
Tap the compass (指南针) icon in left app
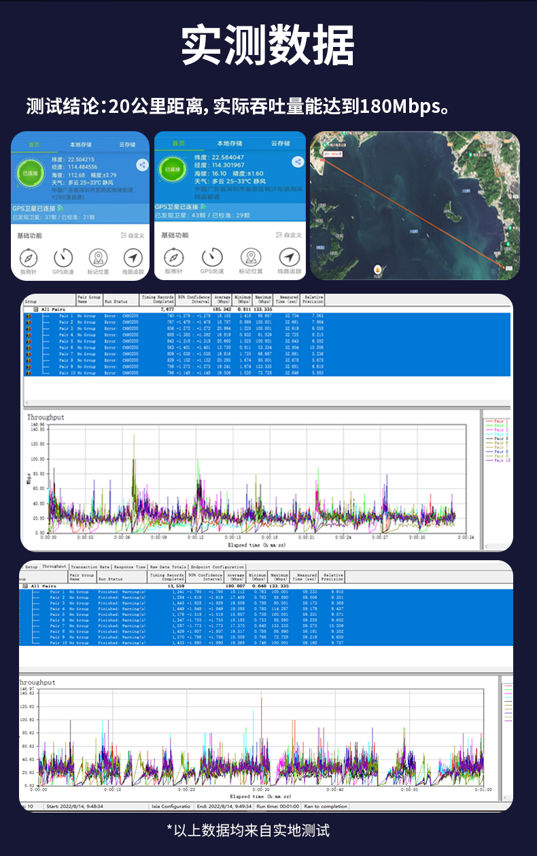click(28, 258)
